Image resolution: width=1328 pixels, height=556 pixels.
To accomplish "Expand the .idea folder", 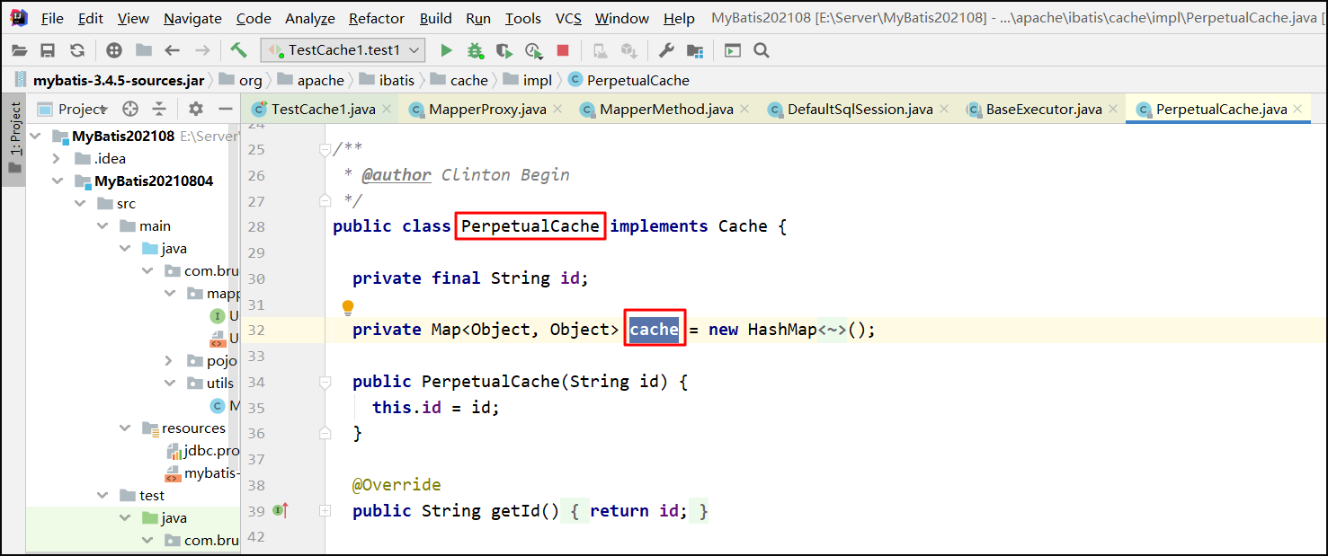I will pyautogui.click(x=57, y=158).
